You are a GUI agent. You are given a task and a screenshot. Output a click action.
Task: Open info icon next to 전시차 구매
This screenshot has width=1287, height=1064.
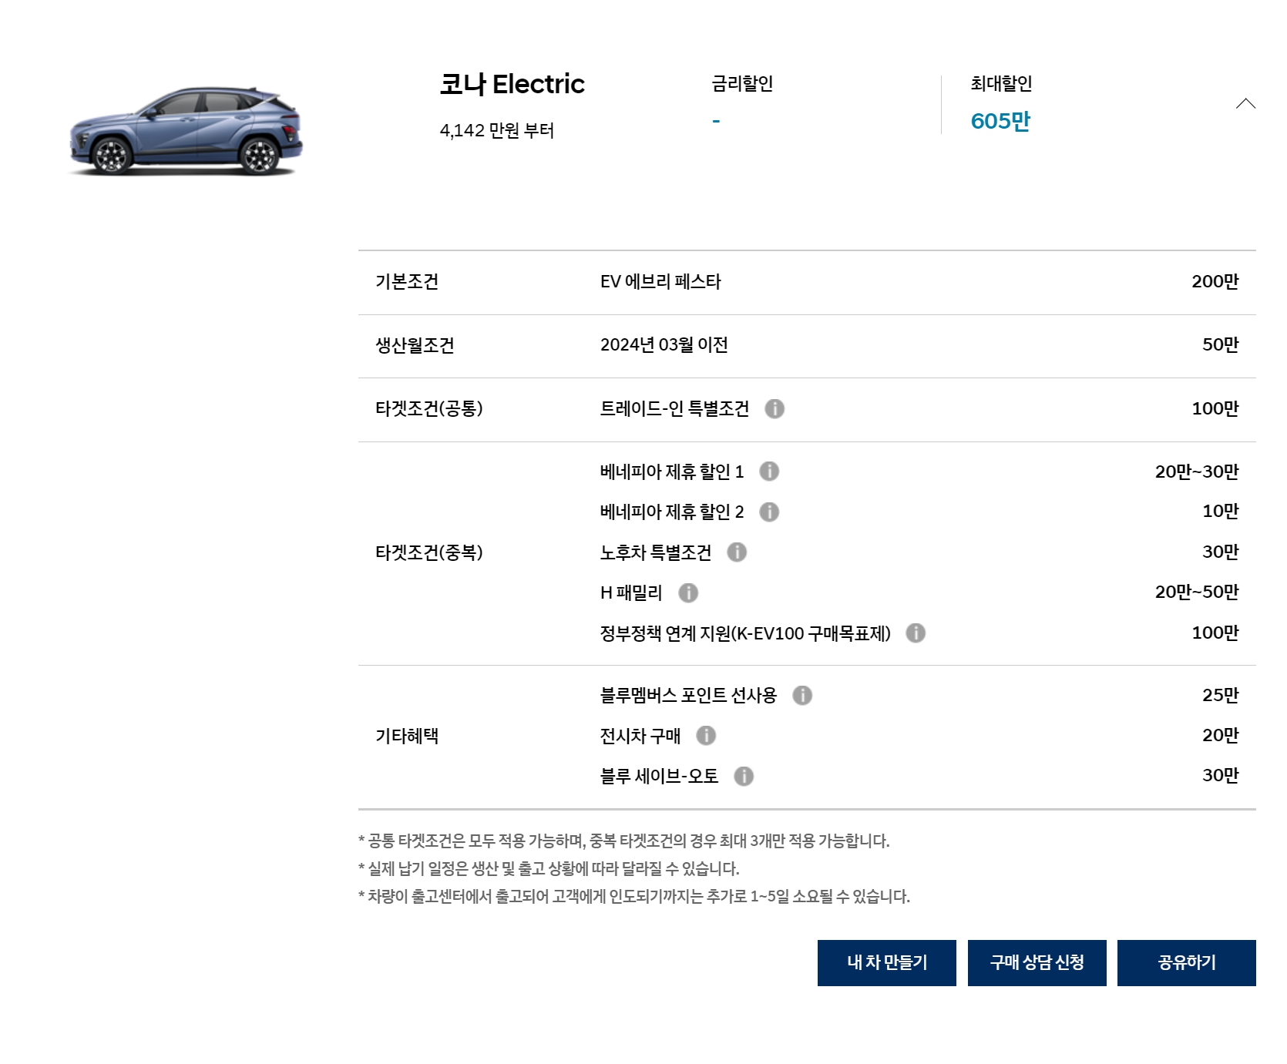click(706, 736)
